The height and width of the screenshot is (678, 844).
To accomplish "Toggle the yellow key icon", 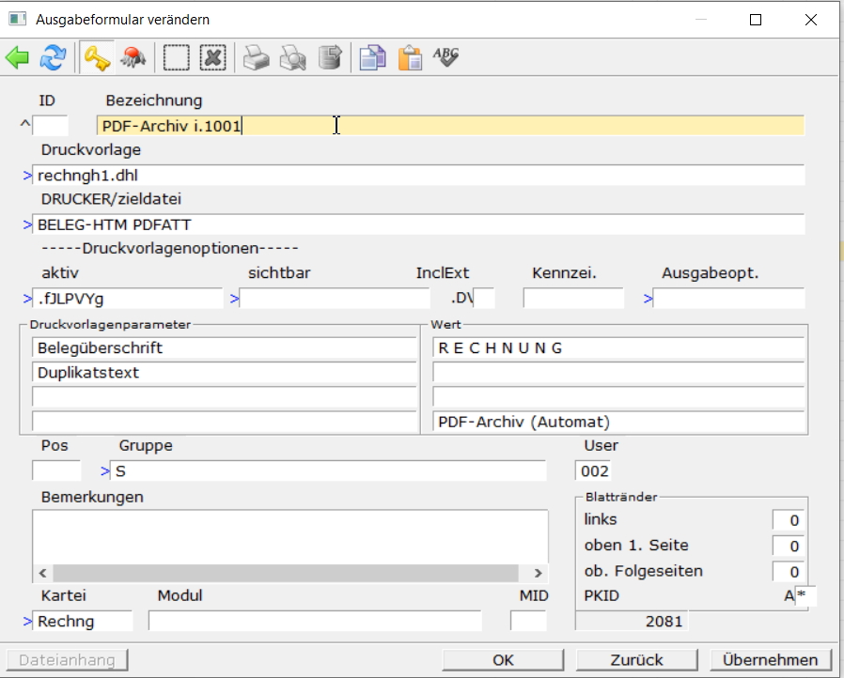I will click(x=96, y=58).
